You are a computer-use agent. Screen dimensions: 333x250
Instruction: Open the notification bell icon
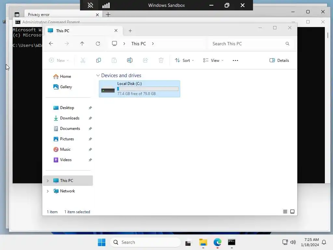[x=324, y=242]
